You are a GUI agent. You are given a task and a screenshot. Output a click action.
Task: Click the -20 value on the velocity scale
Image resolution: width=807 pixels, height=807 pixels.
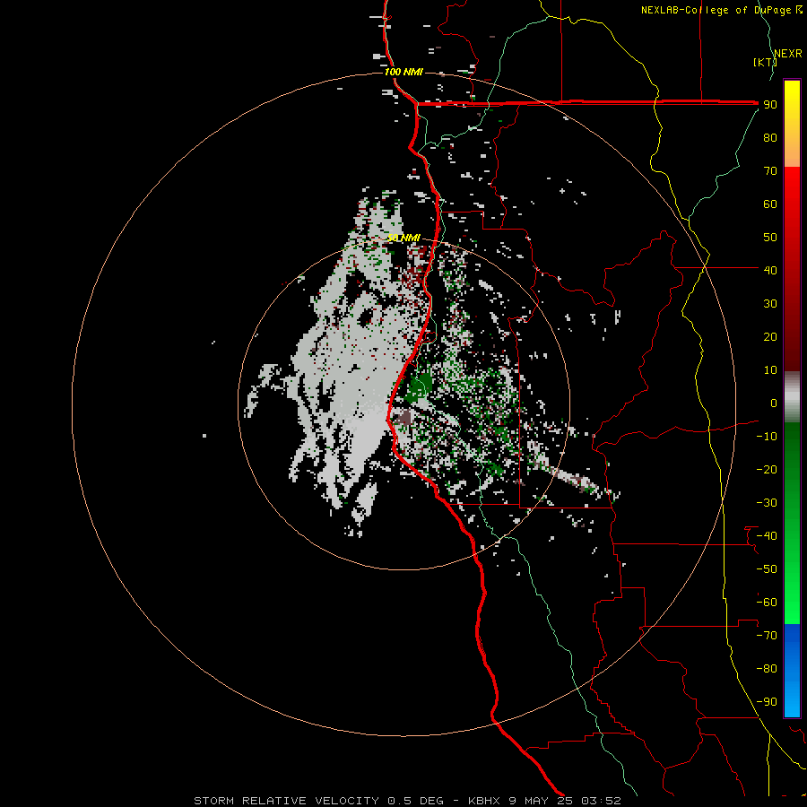[x=767, y=470]
